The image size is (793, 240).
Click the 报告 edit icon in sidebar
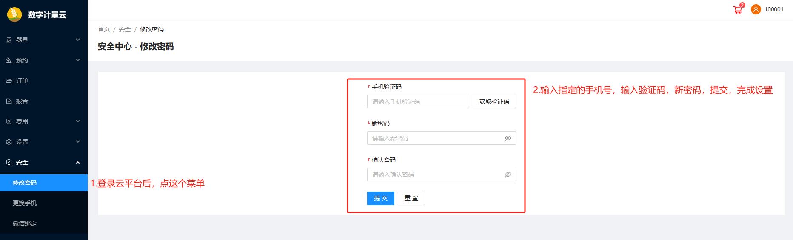(9, 101)
